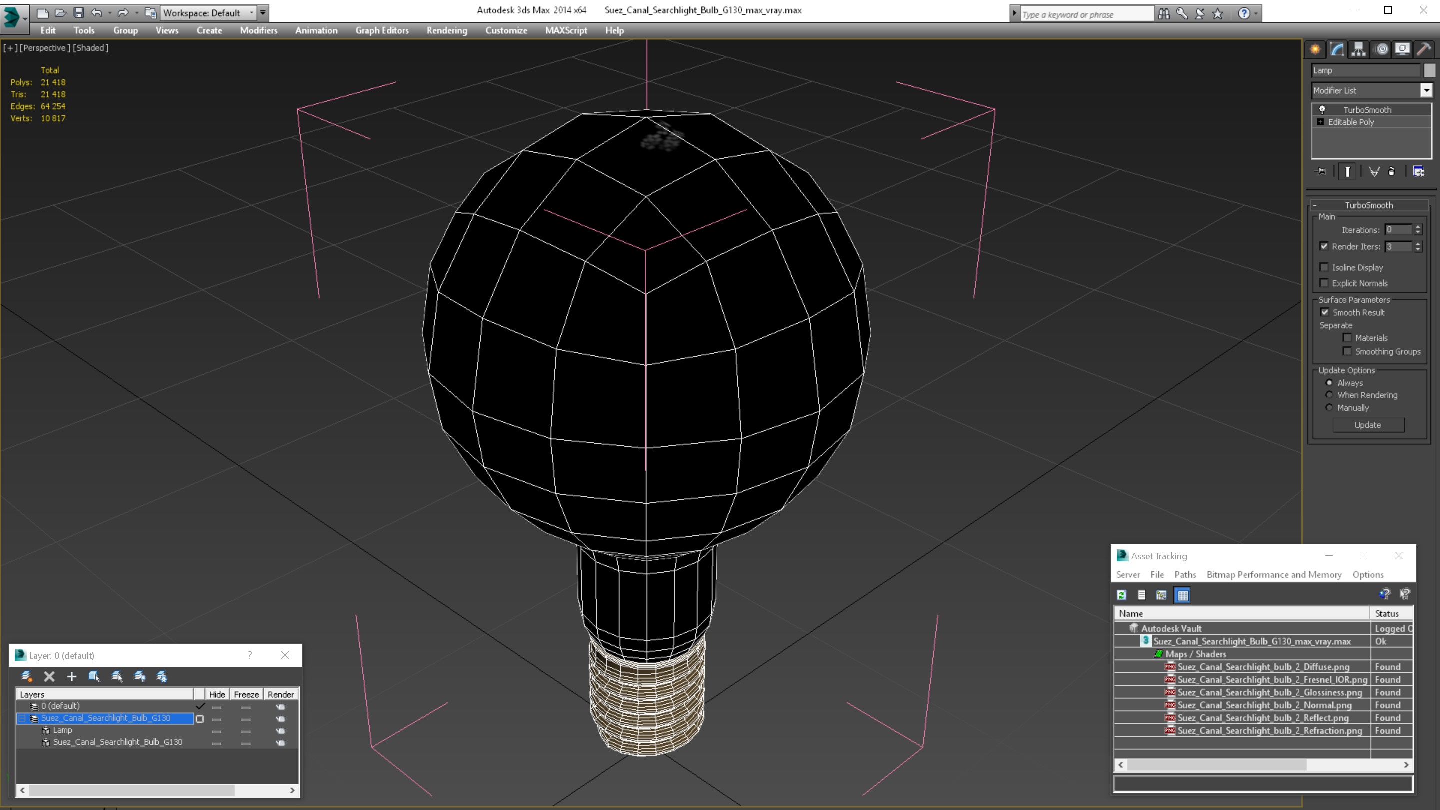The width and height of the screenshot is (1440, 810).
Task: Click Create New Layer icon in Layer dialog
Action: click(x=27, y=677)
